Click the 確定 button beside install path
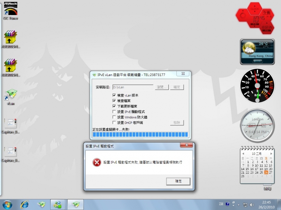Screen dimensions: 281x210 (177, 87)
